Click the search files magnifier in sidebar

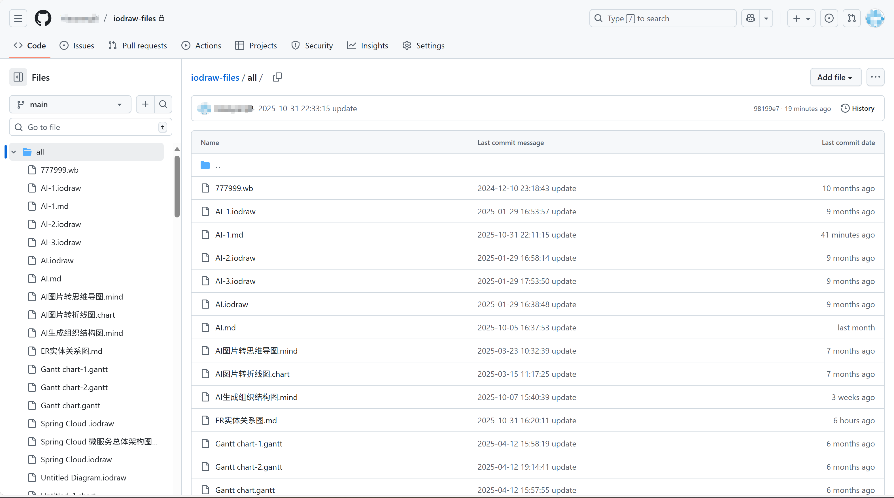(x=163, y=104)
